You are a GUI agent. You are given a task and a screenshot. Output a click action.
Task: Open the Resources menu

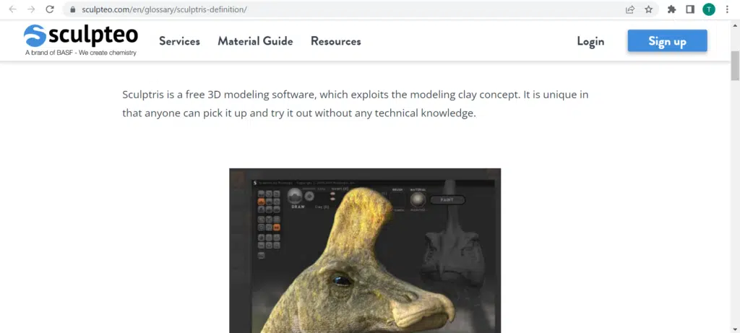(335, 41)
